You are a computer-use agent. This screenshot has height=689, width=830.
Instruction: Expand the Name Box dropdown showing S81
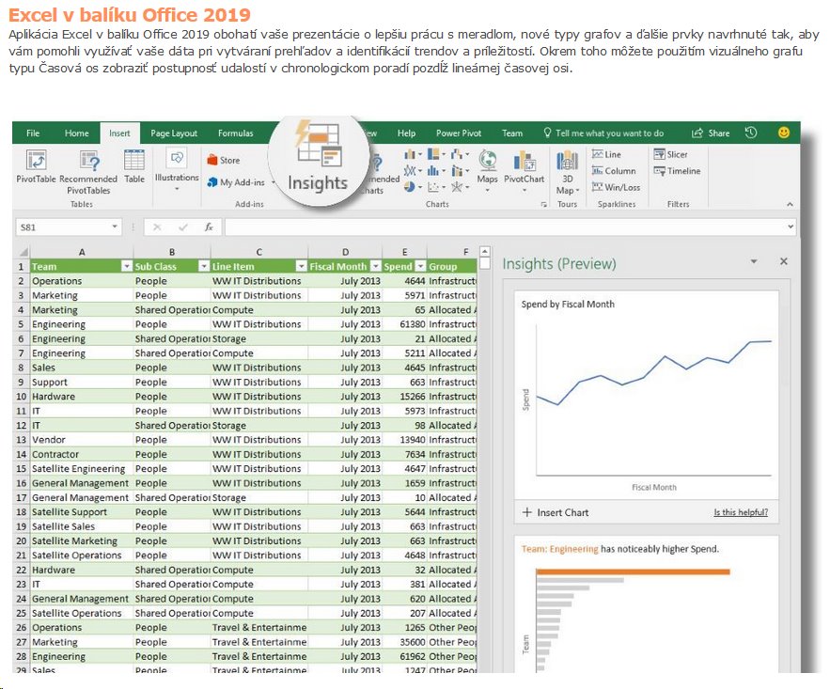click(x=115, y=227)
